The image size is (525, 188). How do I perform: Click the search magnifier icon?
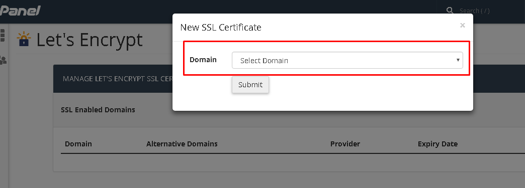pyautogui.click(x=450, y=11)
